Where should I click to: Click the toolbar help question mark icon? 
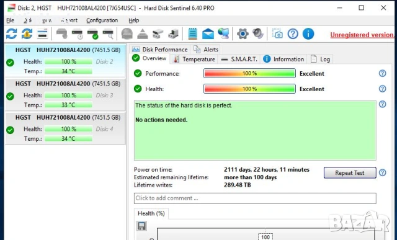point(293,33)
